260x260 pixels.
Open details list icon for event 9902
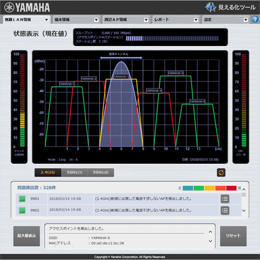click(x=224, y=211)
